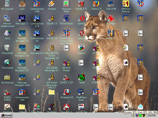Click the yellow-black shield tray icon
The width and height of the screenshot is (158, 118).
[x=144, y=116]
